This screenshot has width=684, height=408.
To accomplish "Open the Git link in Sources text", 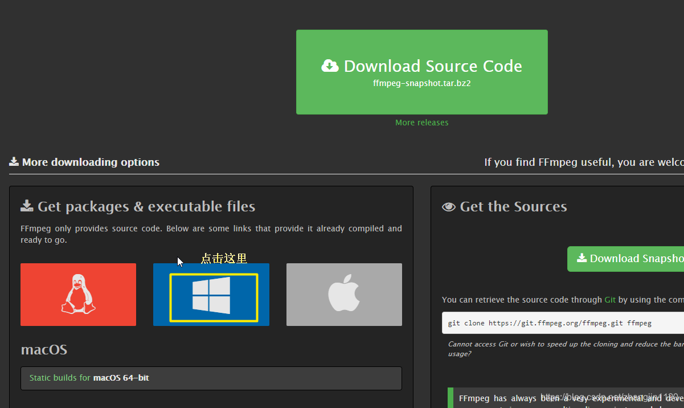I will [x=610, y=300].
